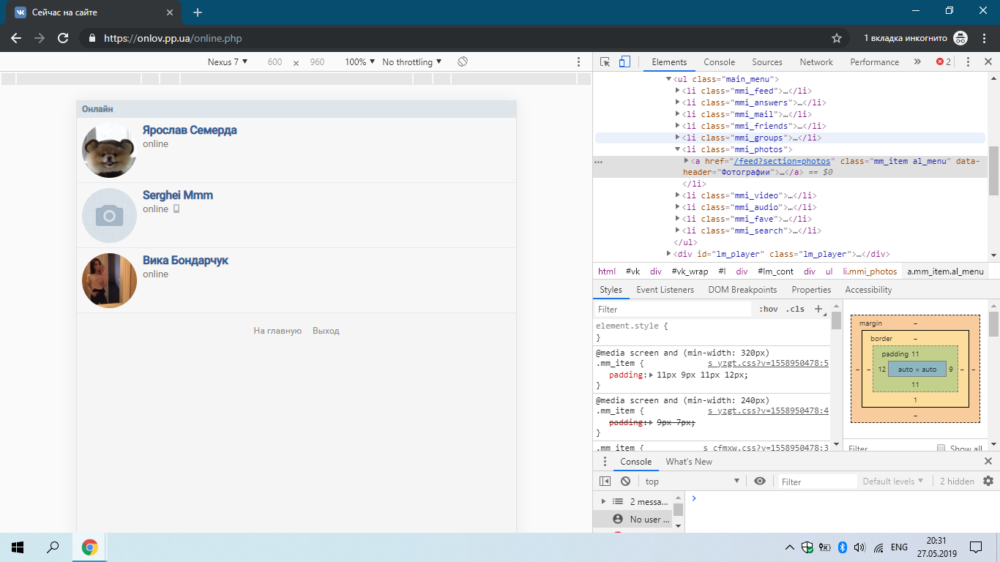Toggle the .cls class editor
1000x562 pixels.
(795, 309)
